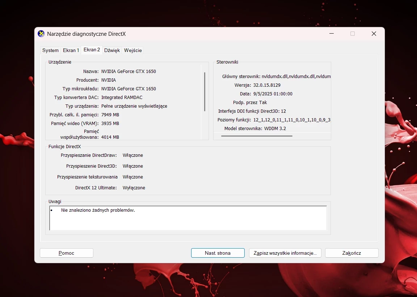
Task: Click the DirectX icon in the title bar
Action: click(41, 34)
